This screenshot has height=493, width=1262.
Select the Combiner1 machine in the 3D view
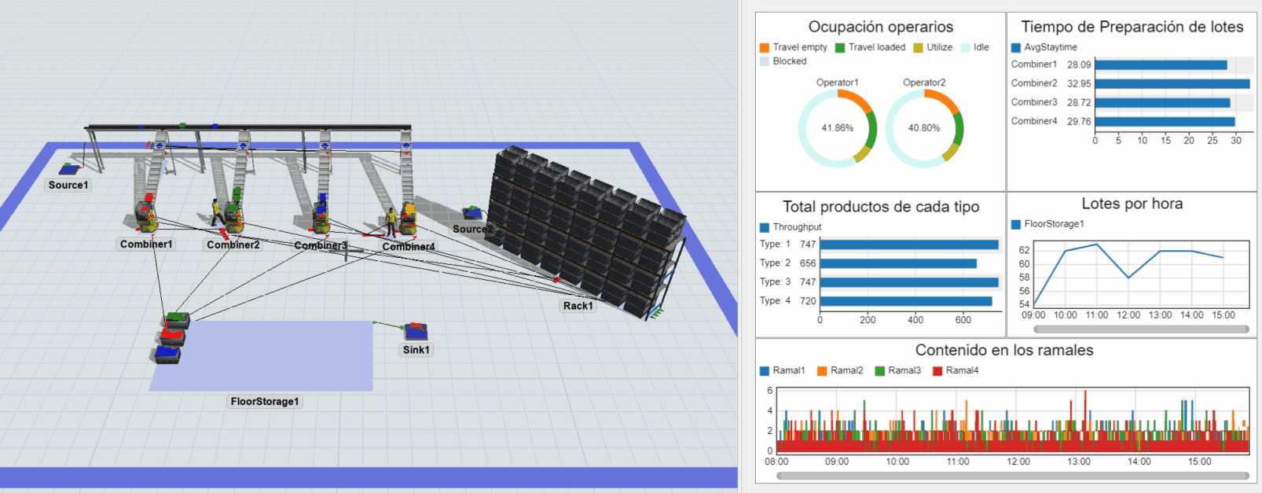point(145,217)
